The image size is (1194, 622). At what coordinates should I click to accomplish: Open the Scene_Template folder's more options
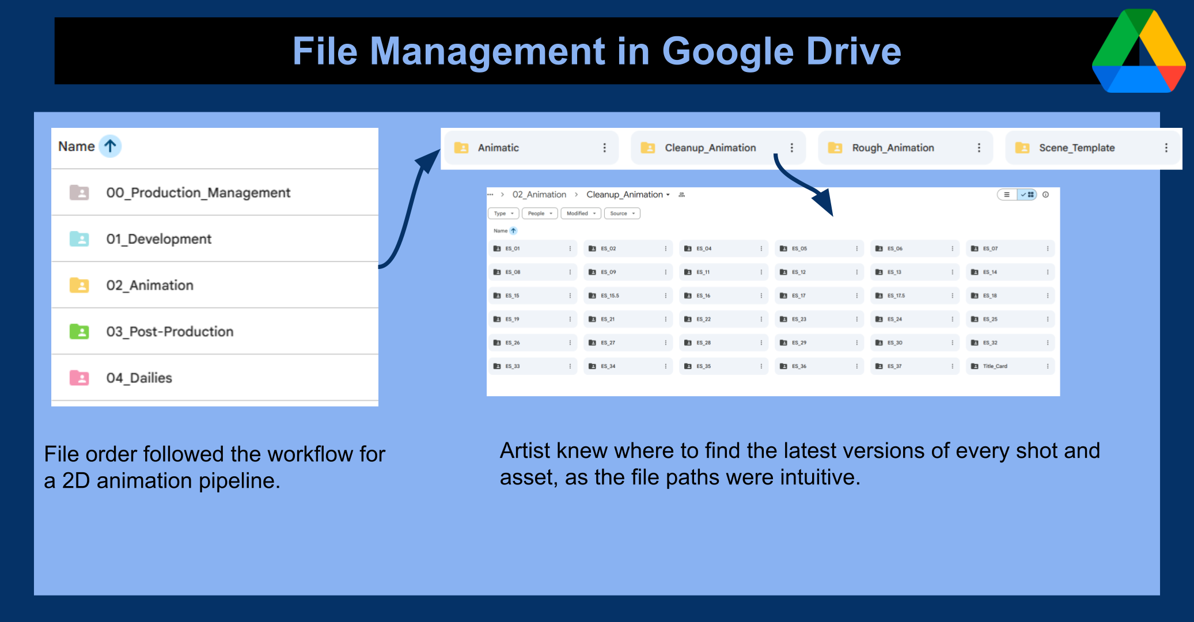1166,148
